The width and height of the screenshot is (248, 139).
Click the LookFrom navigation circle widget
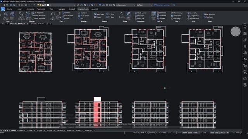tap(236, 32)
